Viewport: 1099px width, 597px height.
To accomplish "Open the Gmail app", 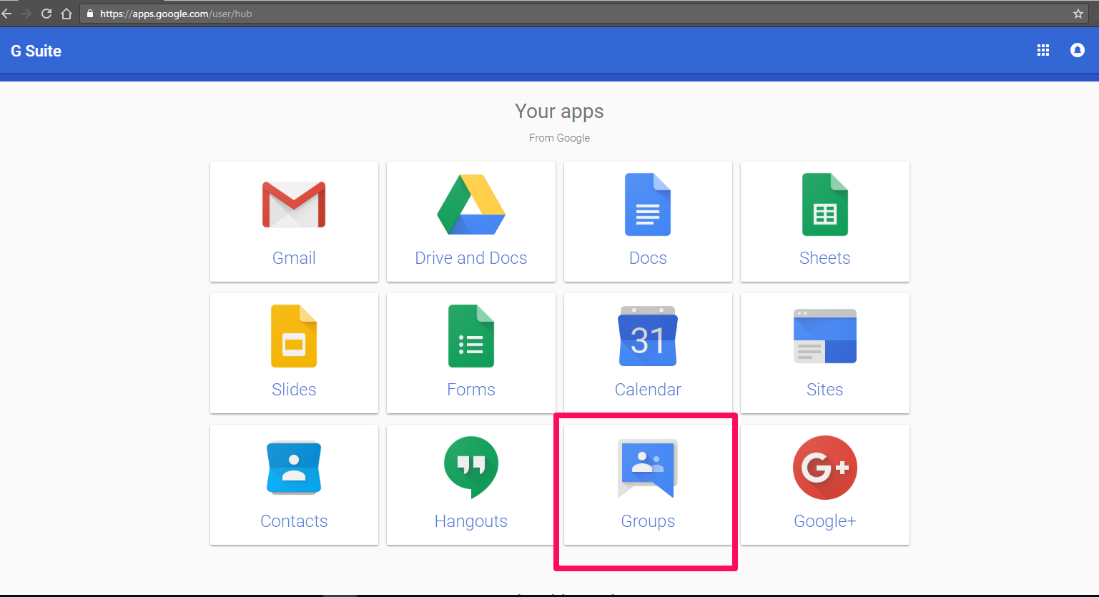I will tap(294, 222).
